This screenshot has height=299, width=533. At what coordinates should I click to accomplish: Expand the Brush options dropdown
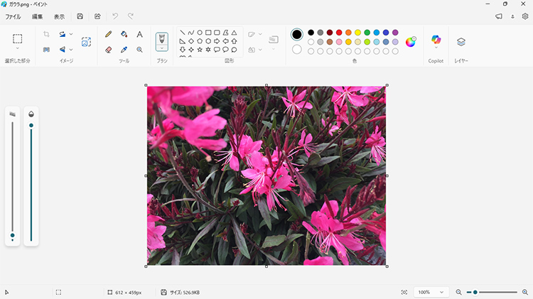click(162, 49)
